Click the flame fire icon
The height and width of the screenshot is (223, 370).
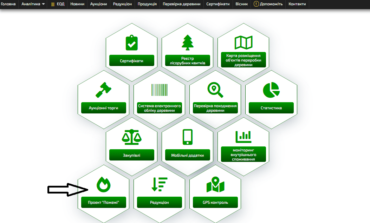click(x=104, y=184)
